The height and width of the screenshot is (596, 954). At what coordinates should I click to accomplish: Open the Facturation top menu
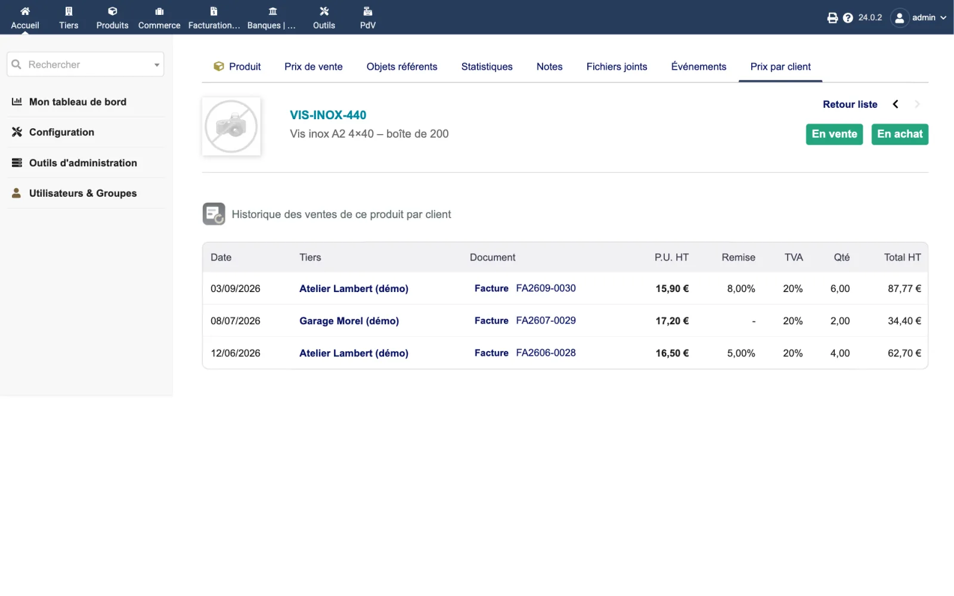coord(214,18)
